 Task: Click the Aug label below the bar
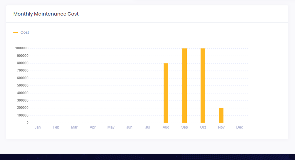(x=166, y=127)
